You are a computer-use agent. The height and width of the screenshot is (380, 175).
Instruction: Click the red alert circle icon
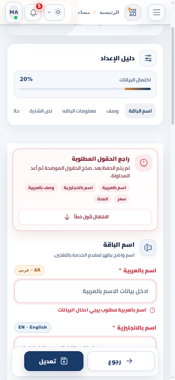click(144, 163)
